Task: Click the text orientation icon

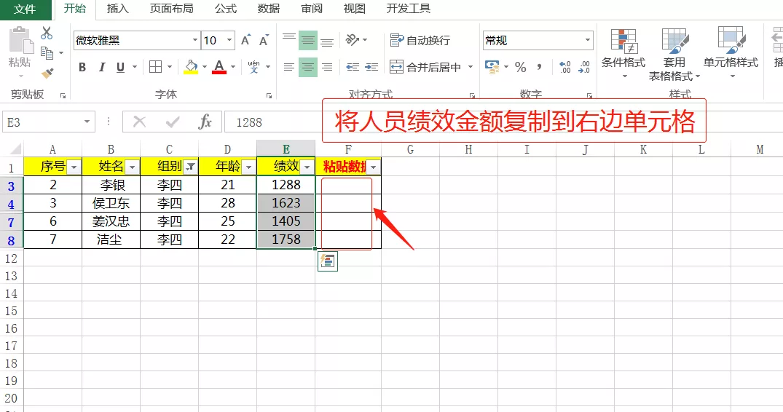Action: 353,40
